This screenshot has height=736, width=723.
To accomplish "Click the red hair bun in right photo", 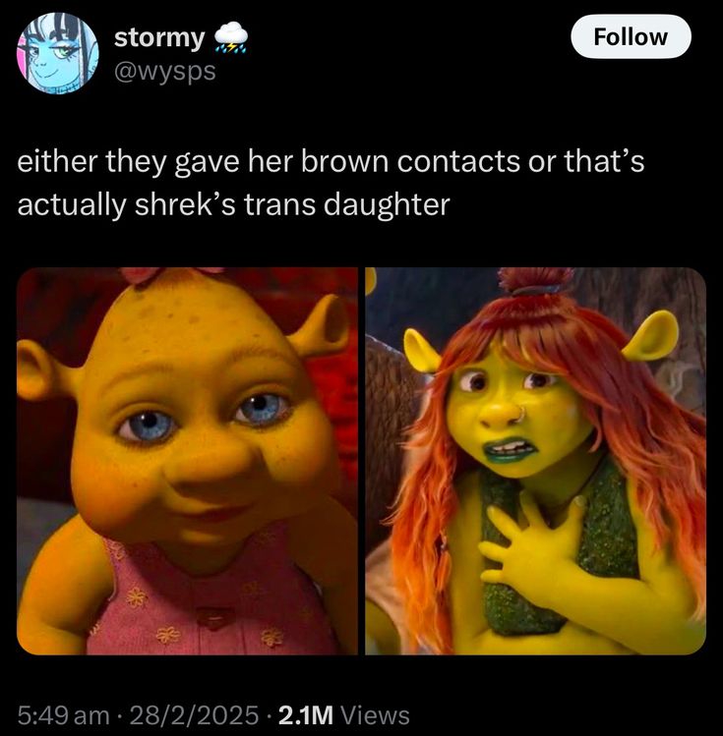I will [535, 280].
